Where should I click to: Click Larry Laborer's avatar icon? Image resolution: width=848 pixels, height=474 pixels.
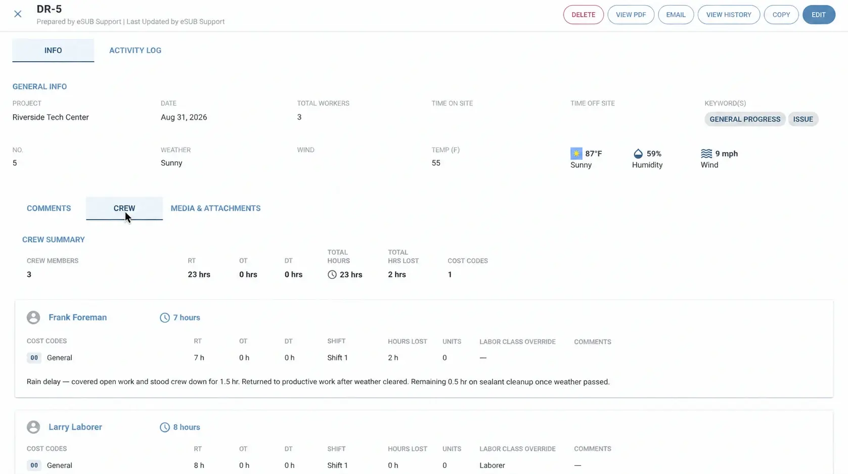coord(33,427)
